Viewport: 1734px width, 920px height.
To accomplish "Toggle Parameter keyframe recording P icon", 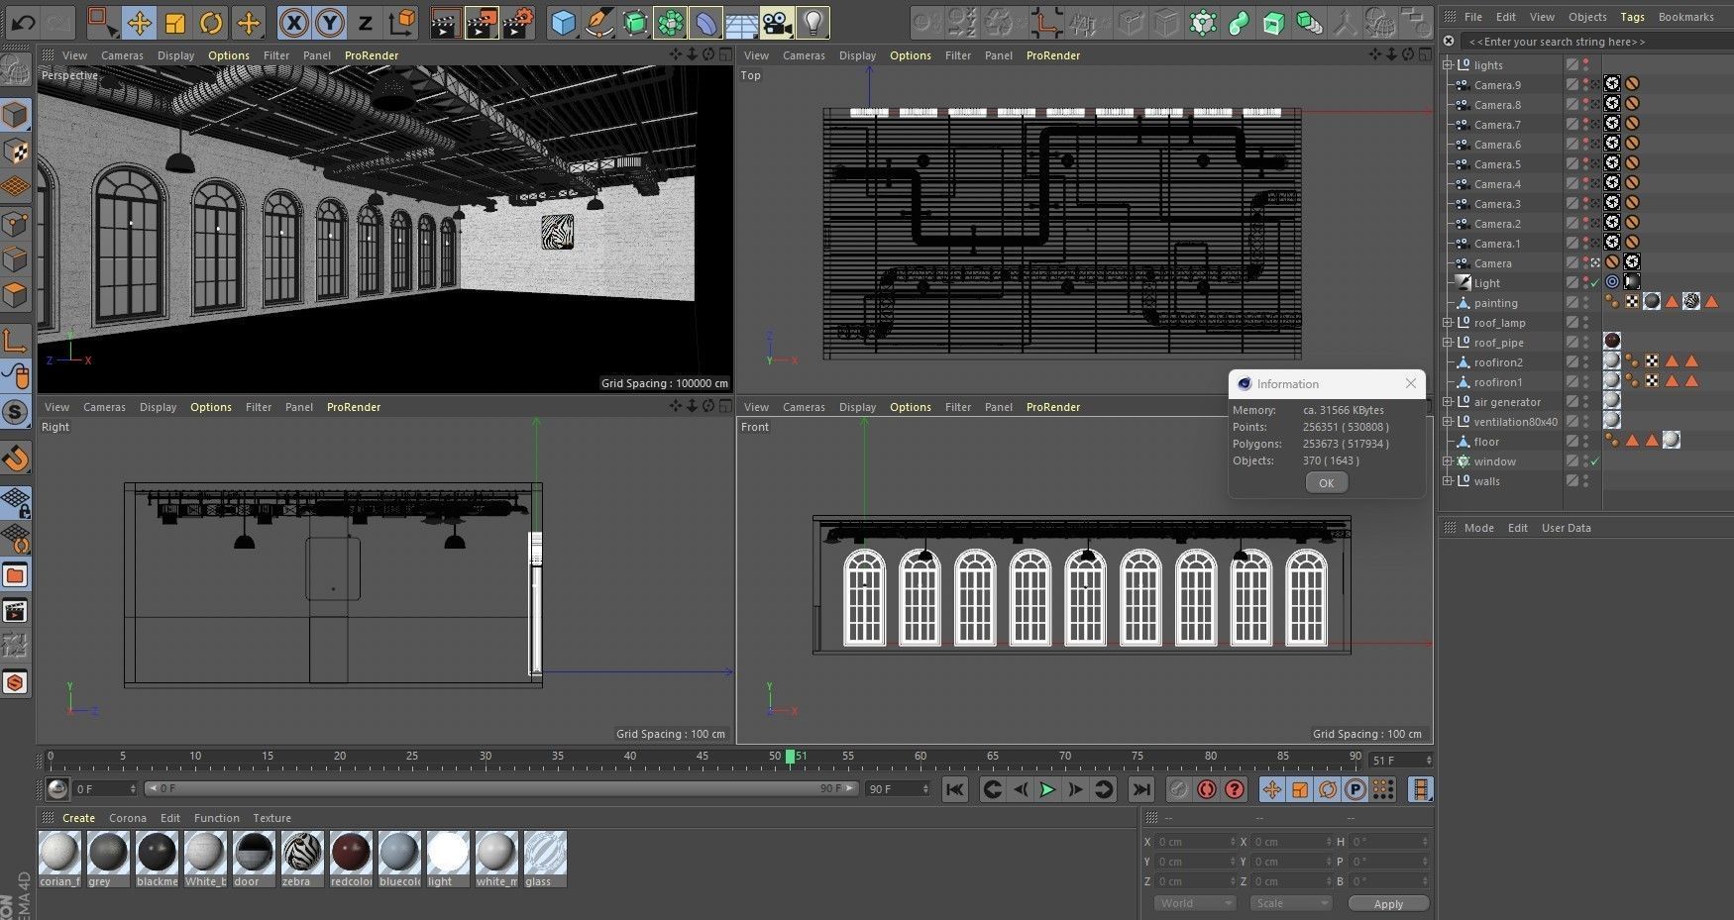I will [x=1355, y=789].
